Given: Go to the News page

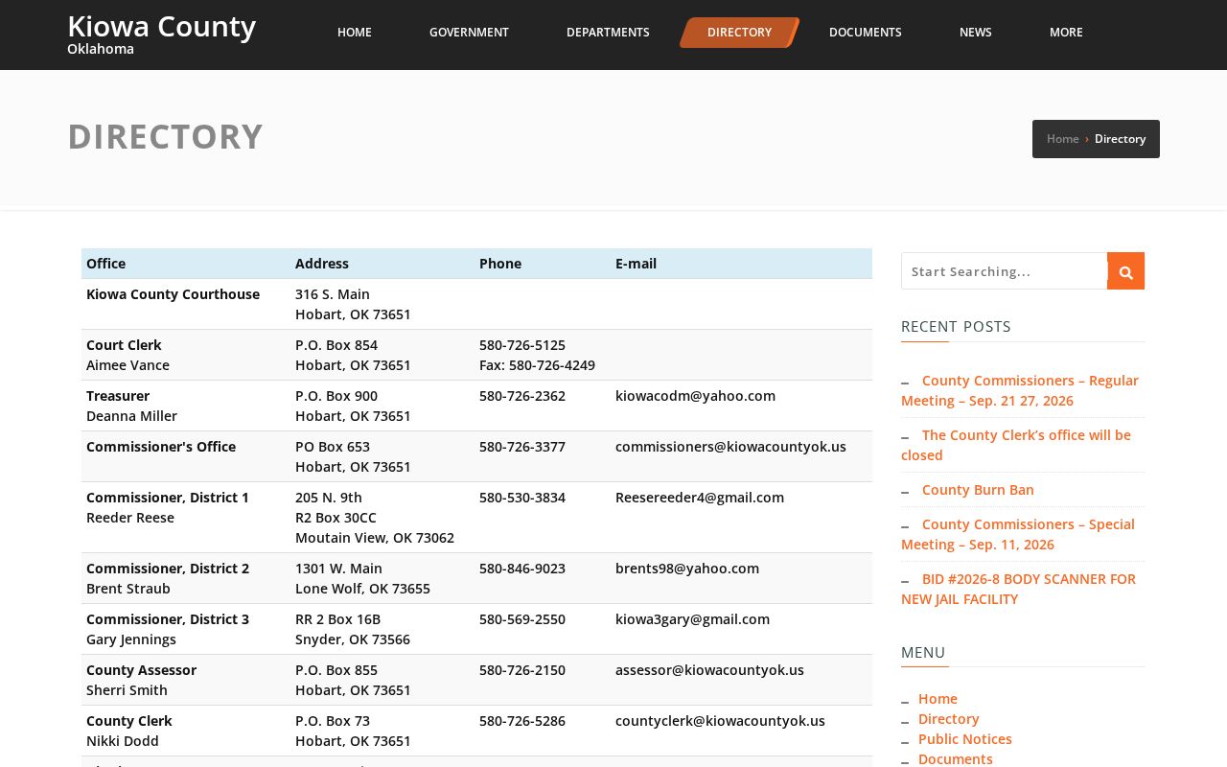Looking at the screenshot, I should 976,33.
